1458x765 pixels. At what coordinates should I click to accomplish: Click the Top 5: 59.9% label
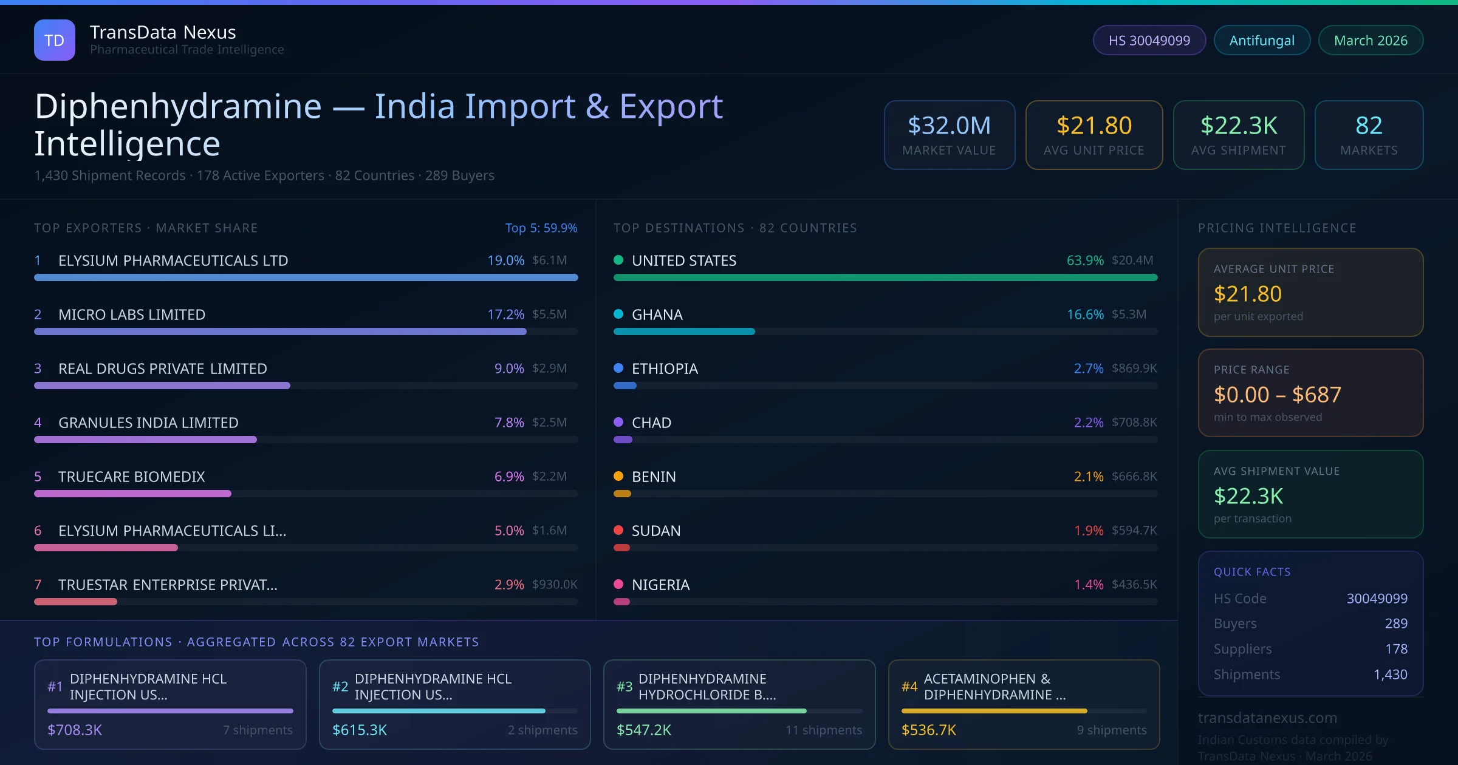[541, 228]
